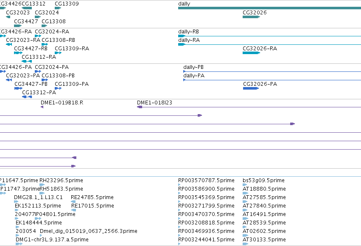361x246 pixels.
Task: Select the RH51863.5prime EST arrow
Action: (x=42, y=193)
